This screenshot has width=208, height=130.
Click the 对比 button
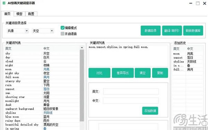pyautogui.click(x=99, y=73)
